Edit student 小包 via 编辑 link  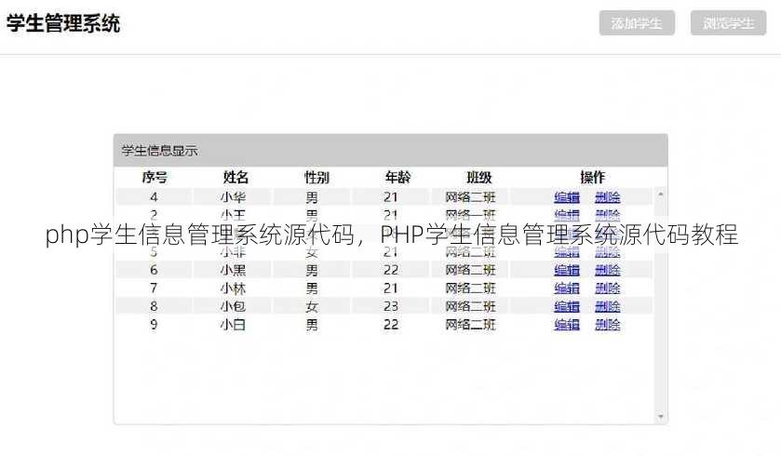click(x=567, y=306)
